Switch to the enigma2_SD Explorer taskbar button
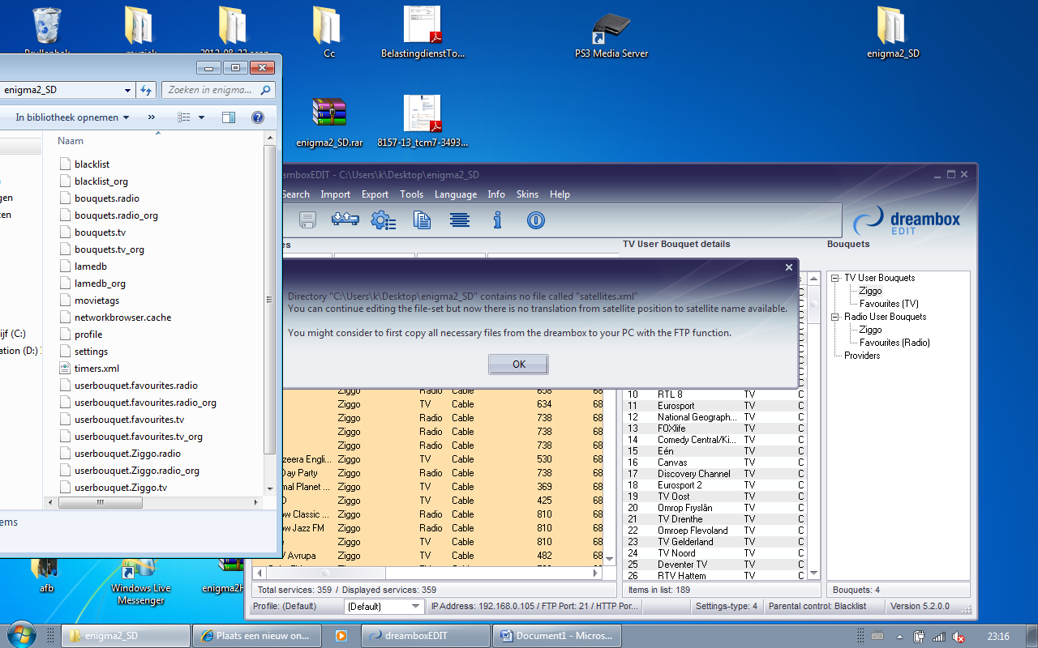The width and height of the screenshot is (1038, 648). pyautogui.click(x=126, y=636)
